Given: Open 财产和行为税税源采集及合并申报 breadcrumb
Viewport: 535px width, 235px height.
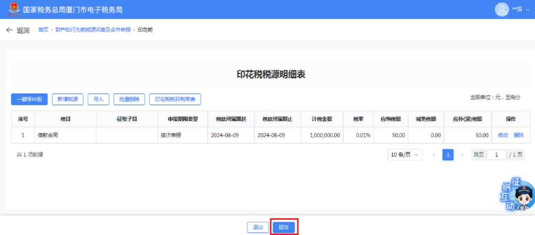Looking at the screenshot, I should [x=93, y=30].
